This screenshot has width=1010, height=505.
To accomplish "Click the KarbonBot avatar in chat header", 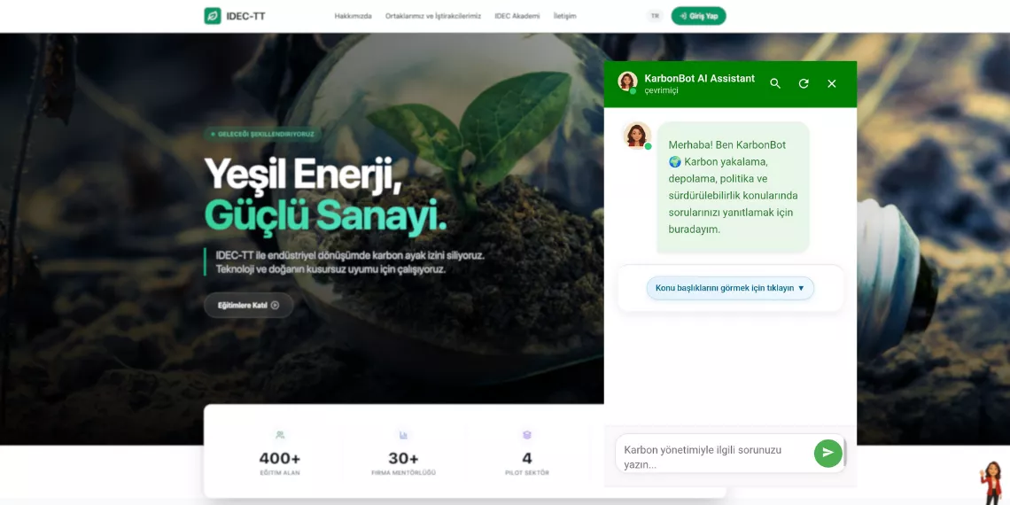I will [627, 82].
